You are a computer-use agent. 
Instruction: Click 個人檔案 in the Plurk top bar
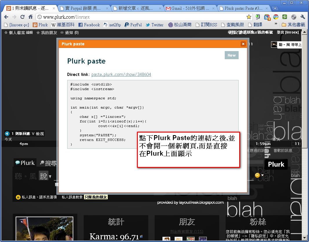pos(17,32)
